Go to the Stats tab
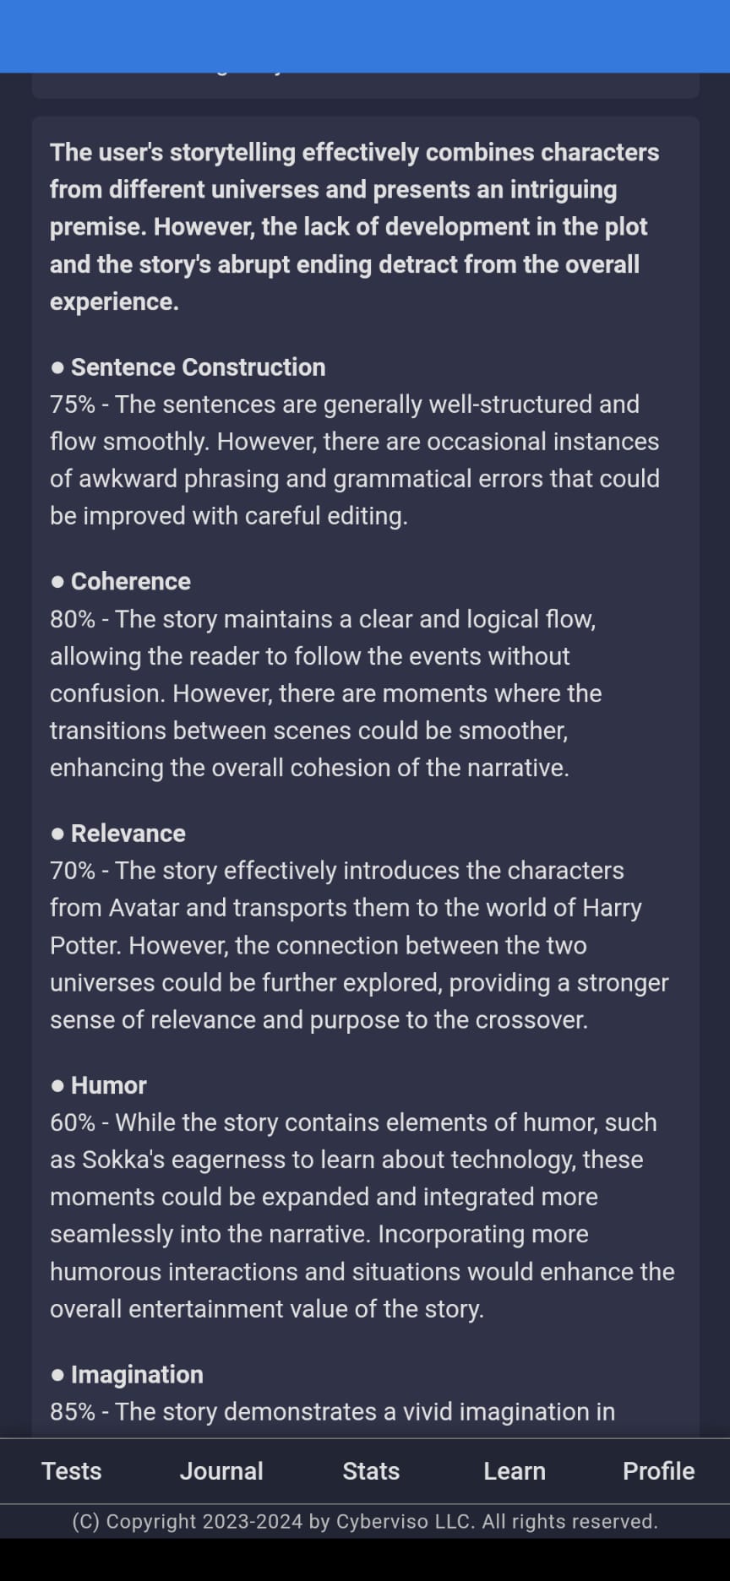Image resolution: width=730 pixels, height=1581 pixels. coord(371,1471)
